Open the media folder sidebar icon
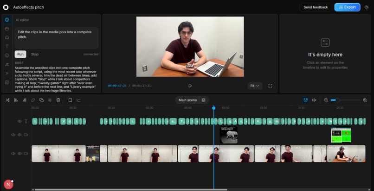Image resolution: width=374 pixels, height=191 pixels. (x=7, y=29)
